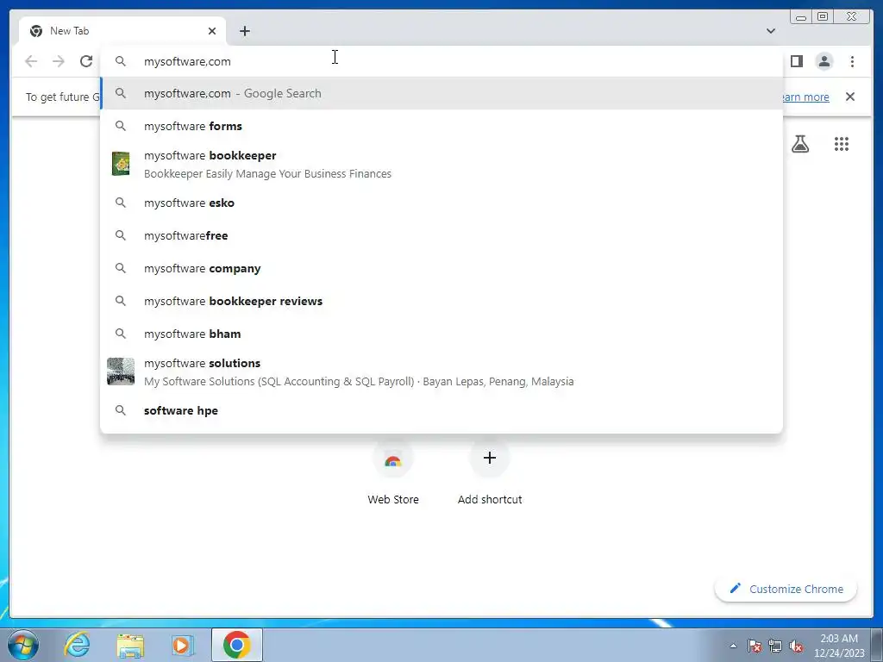Close the New Tab tab
883x662 pixels.
212,31
